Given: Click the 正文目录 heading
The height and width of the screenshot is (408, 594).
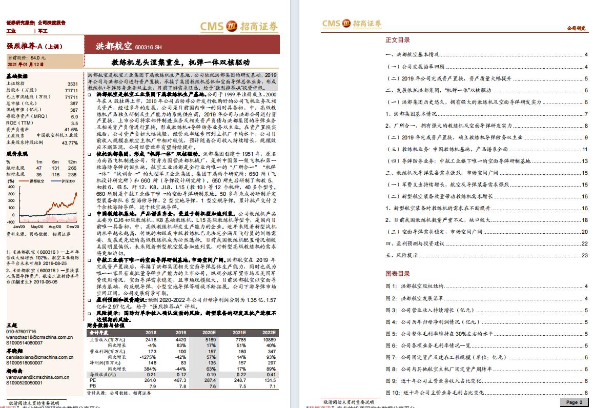Looking at the screenshot, I should (397, 40).
